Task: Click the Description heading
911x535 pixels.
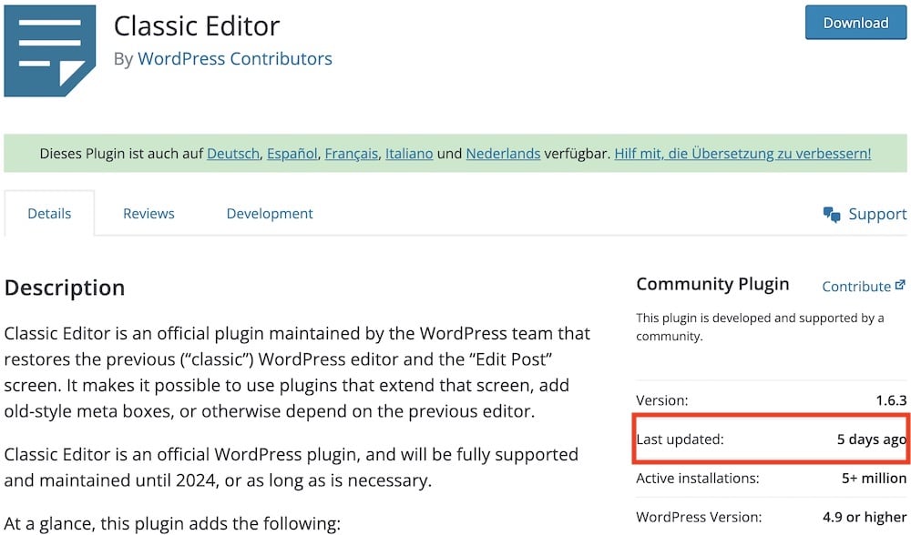Action: (65, 288)
